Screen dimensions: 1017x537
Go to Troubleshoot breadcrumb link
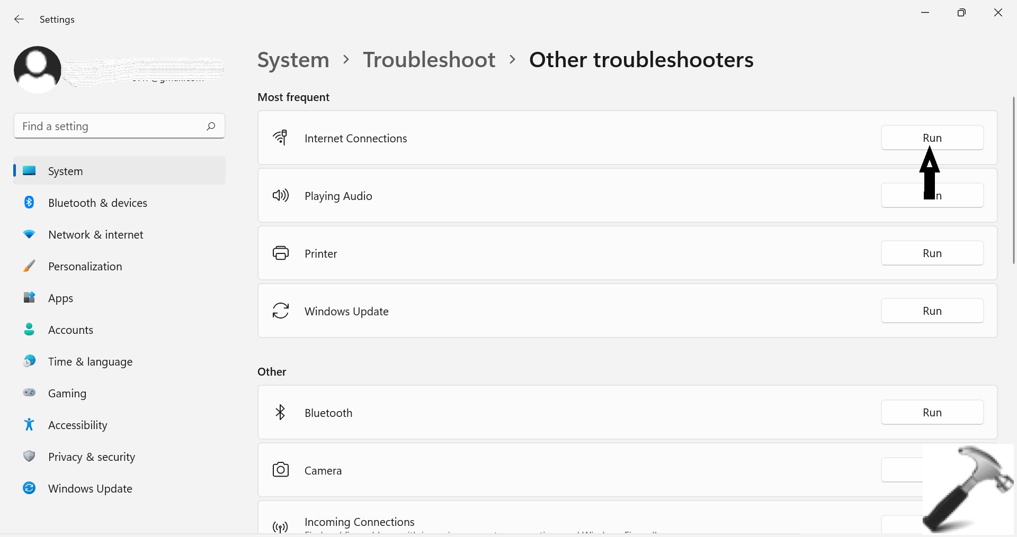pos(429,60)
